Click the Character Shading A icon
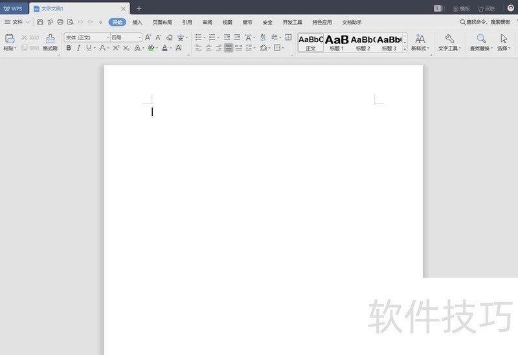The height and width of the screenshot is (355, 518). (179, 48)
